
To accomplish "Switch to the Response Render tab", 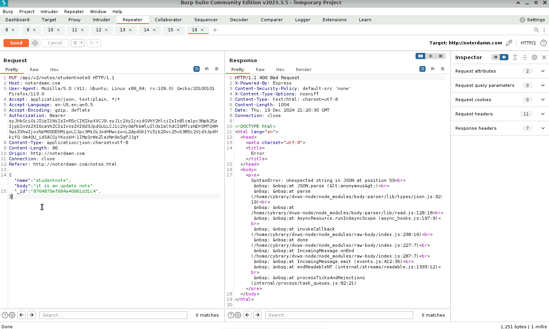I will pyautogui.click(x=303, y=70).
